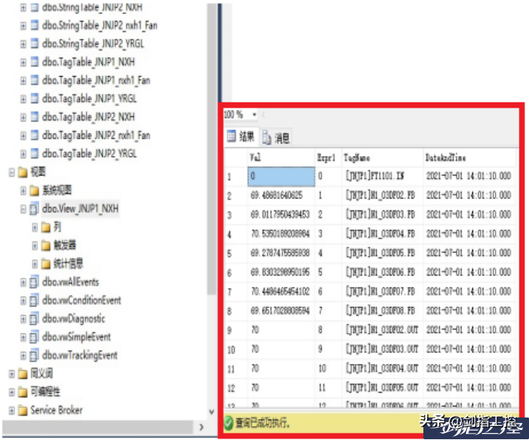Select dbo.StringTable_JNJP2_YRGL table
Screen dimensions: 529x440
click(x=92, y=43)
